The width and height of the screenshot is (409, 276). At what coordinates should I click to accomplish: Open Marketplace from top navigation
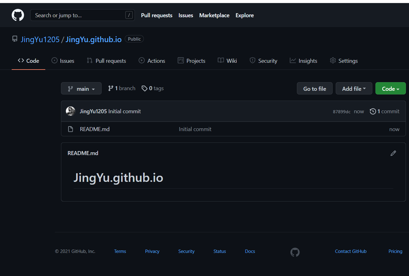click(x=214, y=15)
